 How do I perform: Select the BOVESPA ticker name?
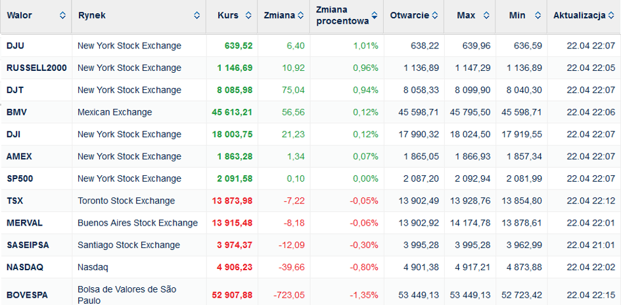(27, 295)
